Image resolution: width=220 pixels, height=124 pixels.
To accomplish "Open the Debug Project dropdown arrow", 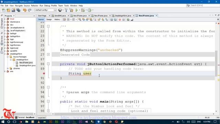I will pyautogui.click(x=86, y=10).
